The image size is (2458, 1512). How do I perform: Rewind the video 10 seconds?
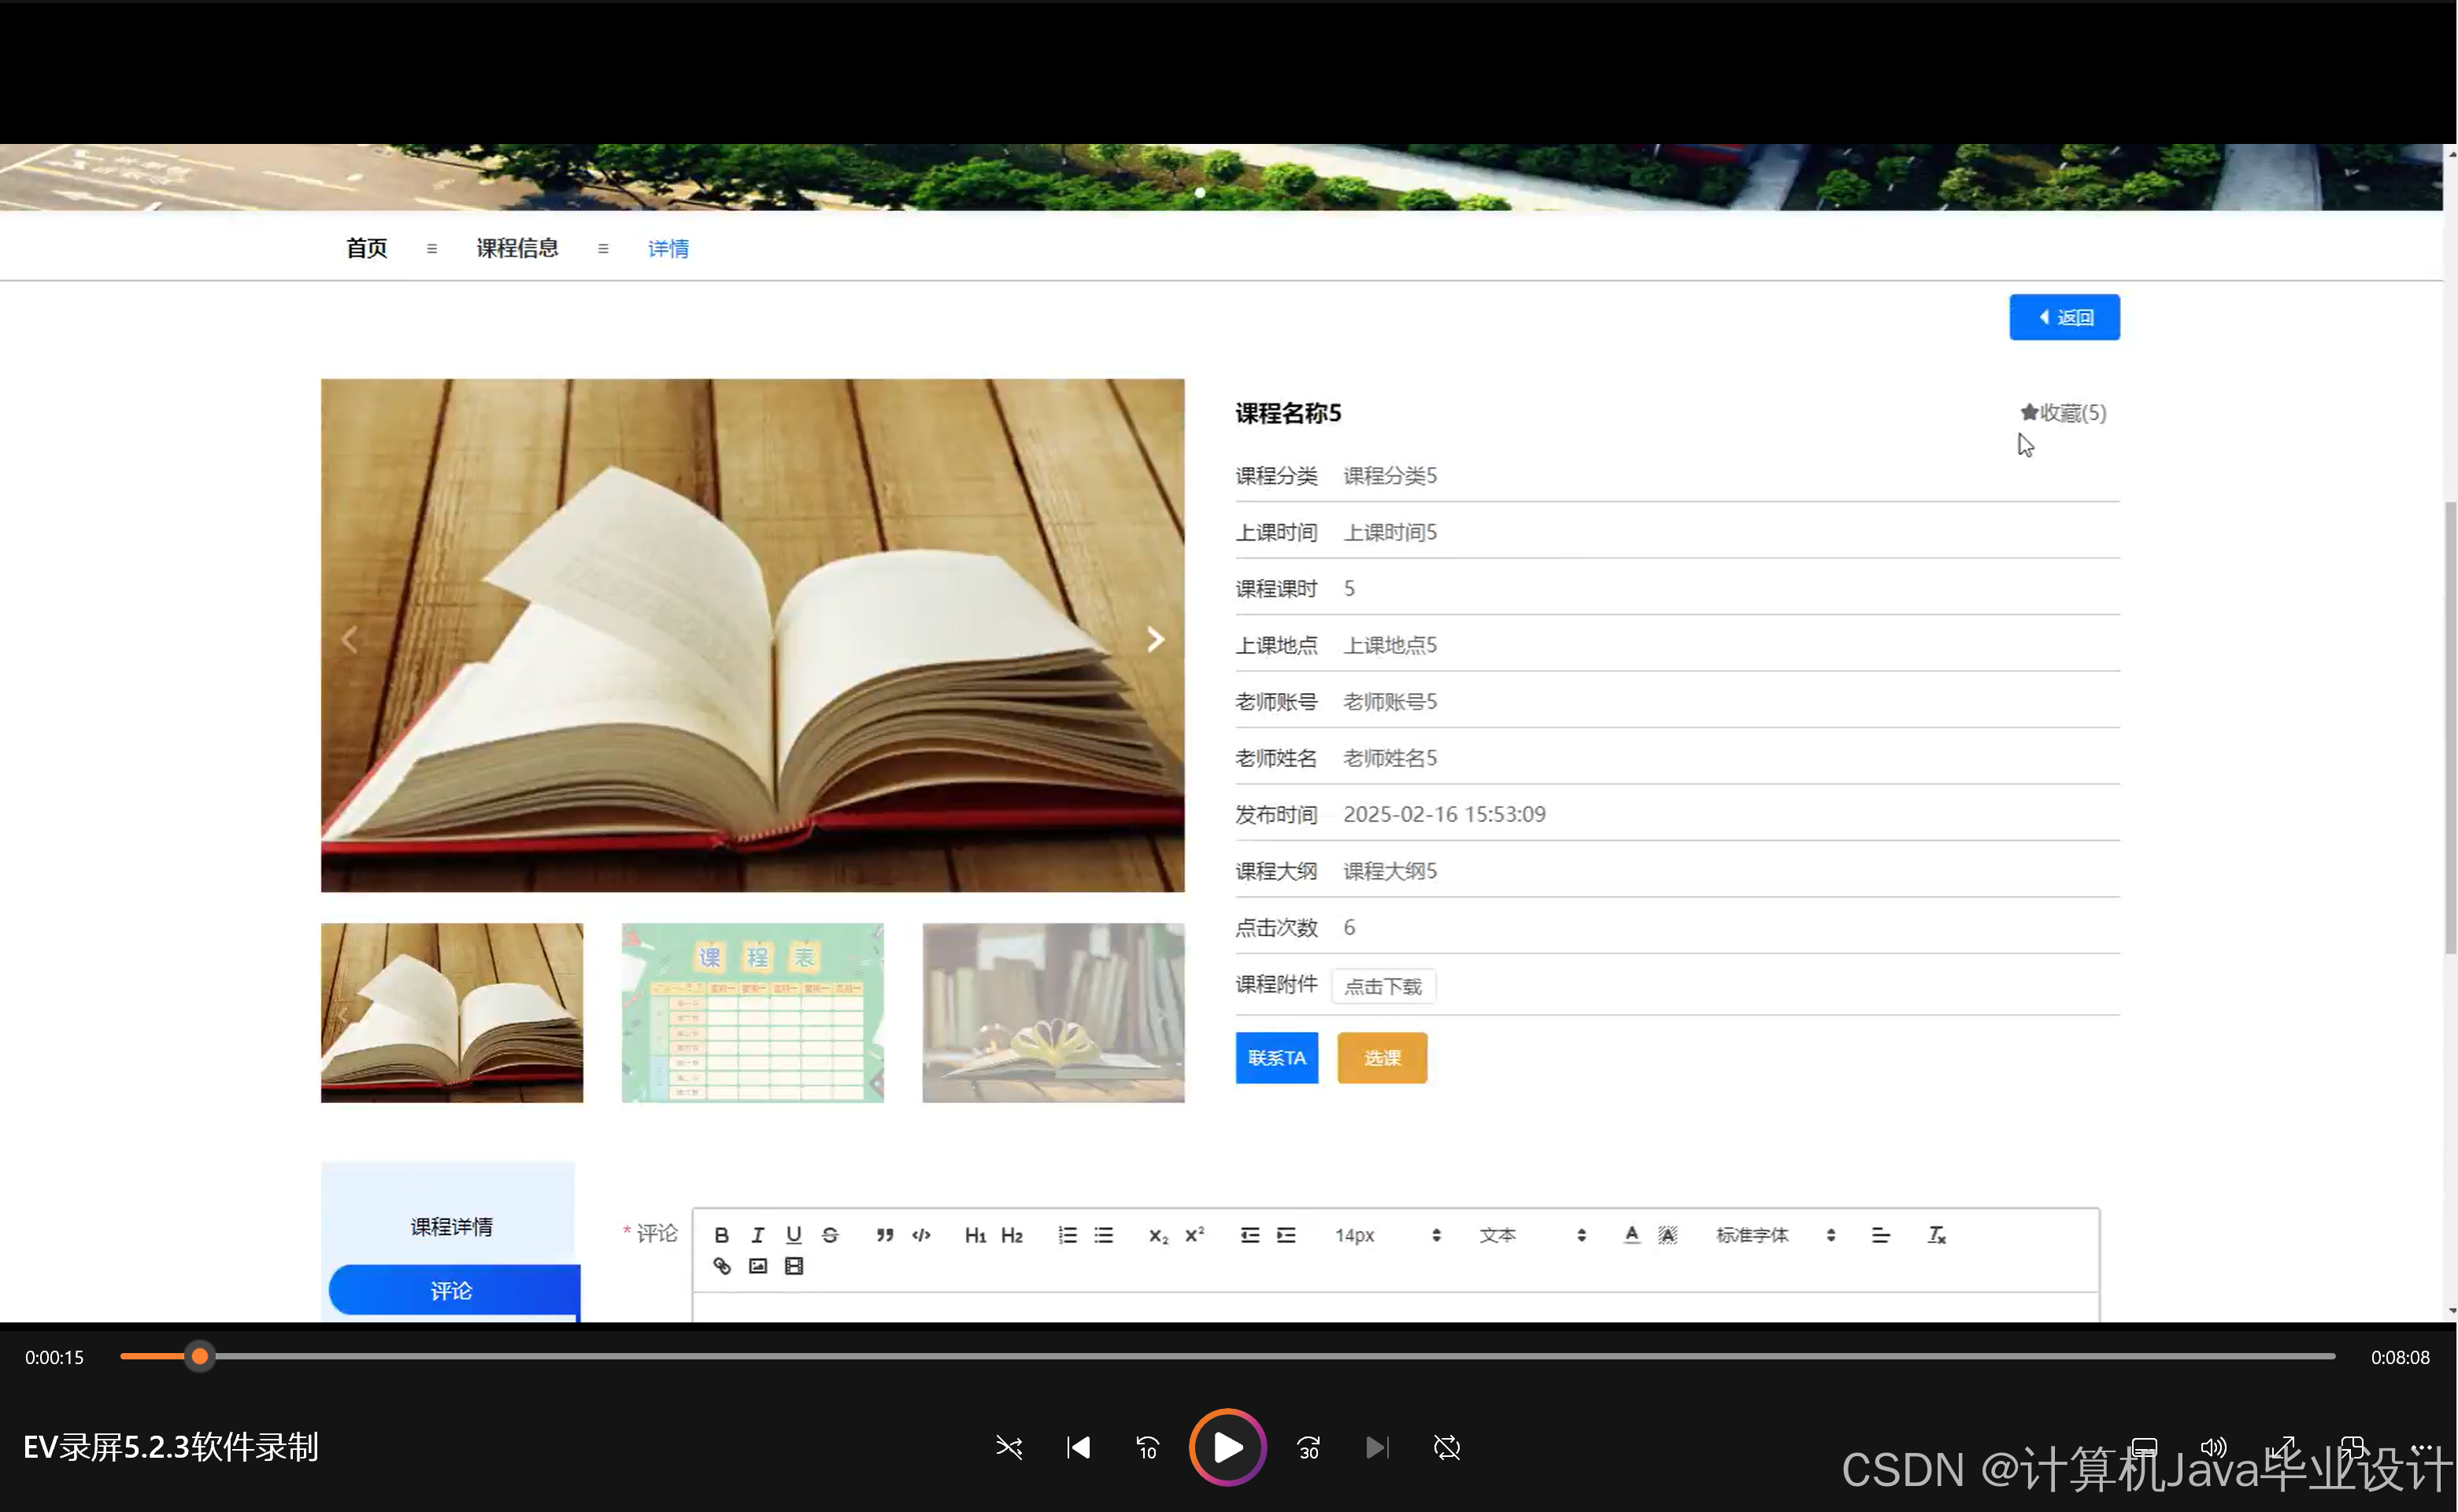1147,1447
